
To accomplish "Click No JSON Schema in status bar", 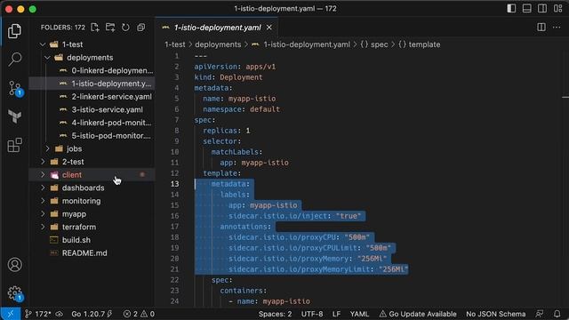I will (496, 314).
